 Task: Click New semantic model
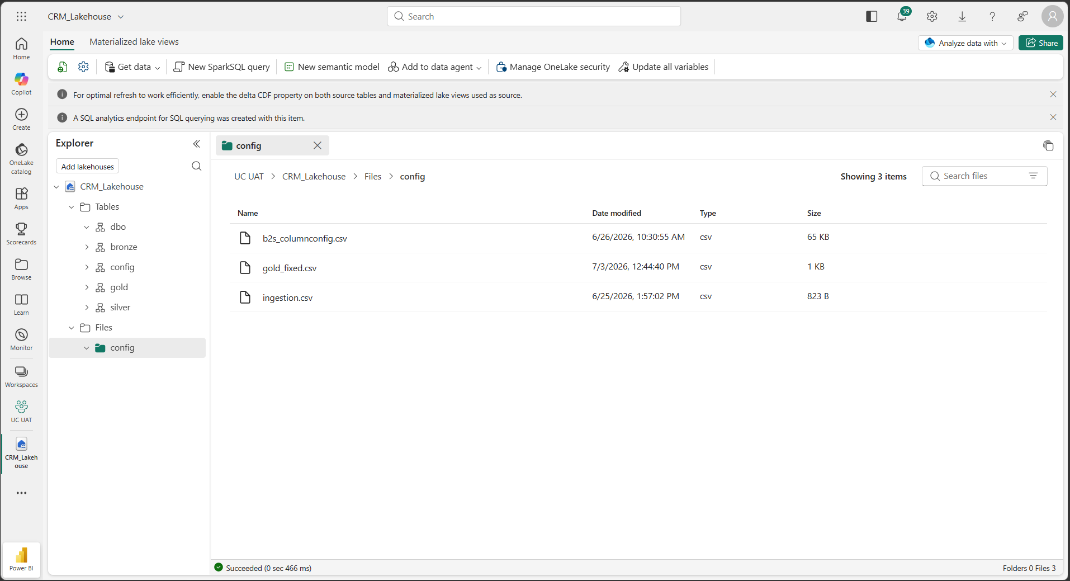(332, 67)
